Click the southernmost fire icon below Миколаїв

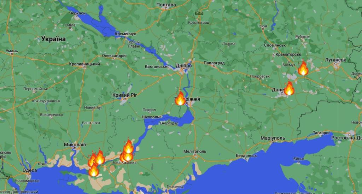click(x=94, y=170)
